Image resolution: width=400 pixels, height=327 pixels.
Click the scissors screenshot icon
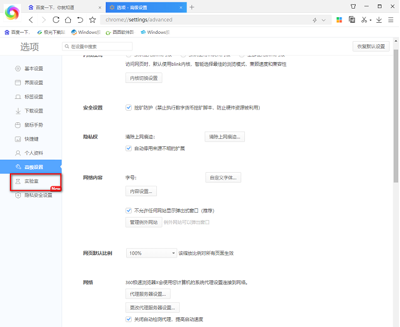364,20
